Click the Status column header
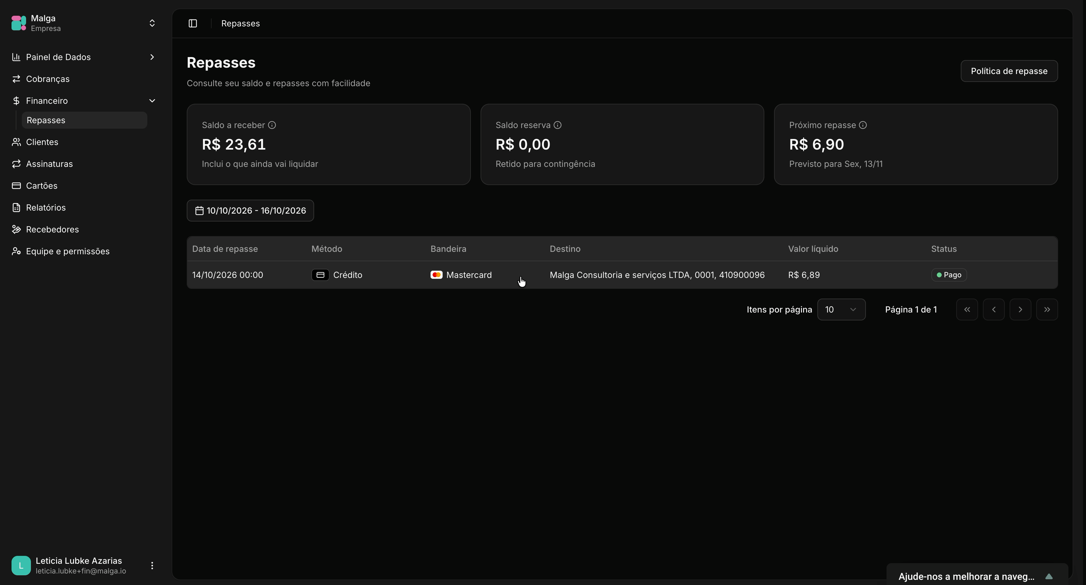The width and height of the screenshot is (1086, 585). tap(944, 249)
